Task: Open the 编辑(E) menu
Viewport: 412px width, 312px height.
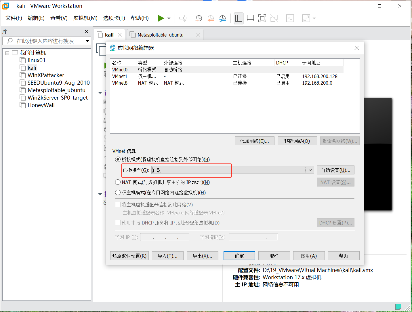Action: tap(36, 18)
